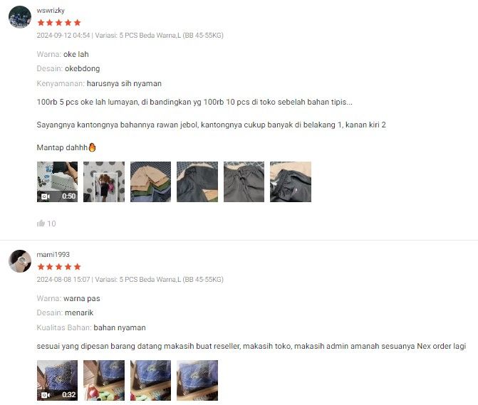Open marni1993's second review photo

(x=104, y=380)
